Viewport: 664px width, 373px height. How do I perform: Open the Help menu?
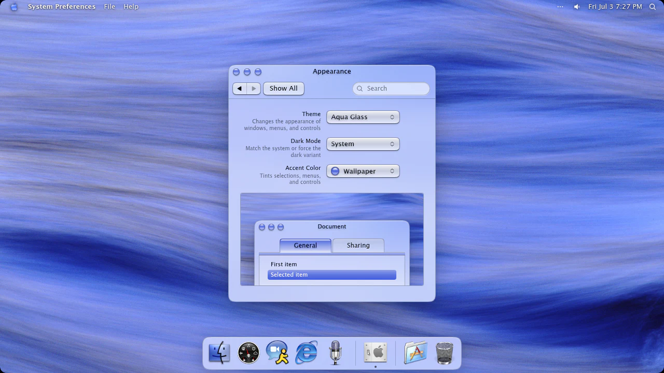pos(131,7)
